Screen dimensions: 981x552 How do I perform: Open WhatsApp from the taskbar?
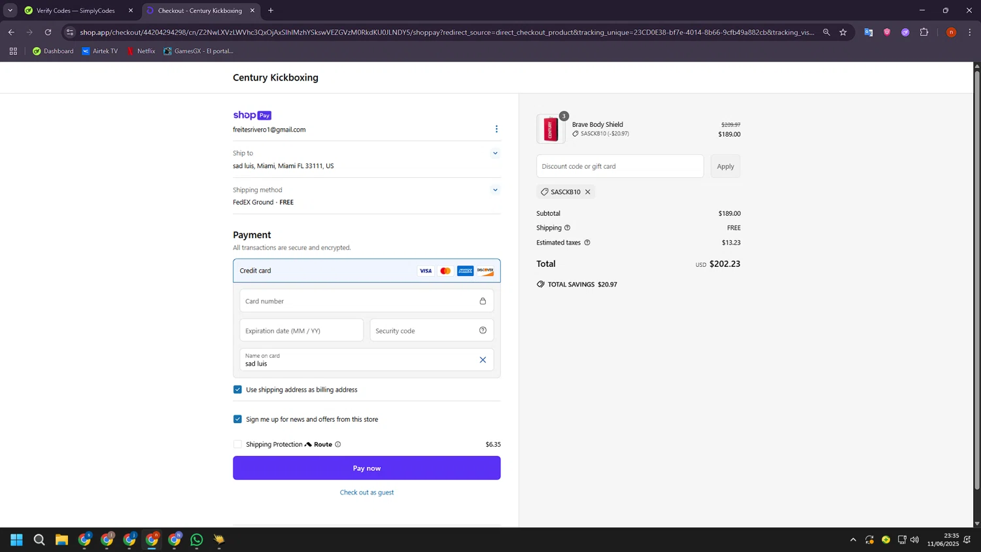point(197,540)
